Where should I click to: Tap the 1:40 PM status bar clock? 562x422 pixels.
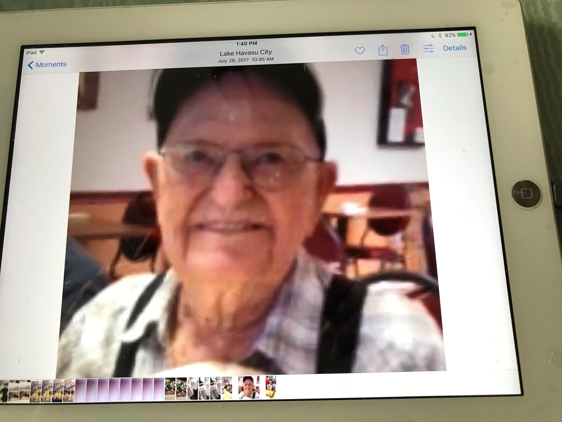246,43
